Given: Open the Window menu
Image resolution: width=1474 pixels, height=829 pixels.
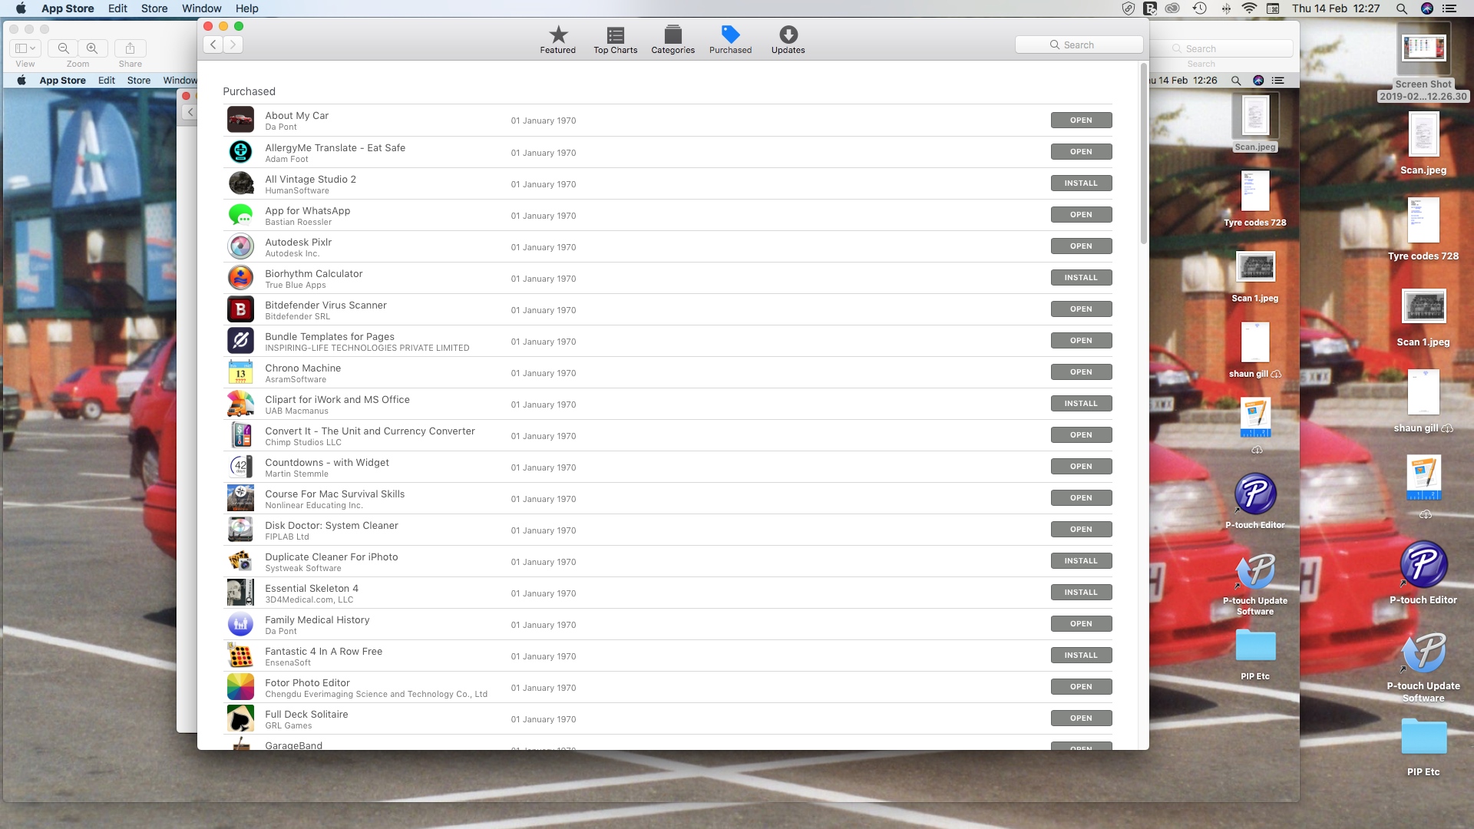Looking at the screenshot, I should coord(201,8).
